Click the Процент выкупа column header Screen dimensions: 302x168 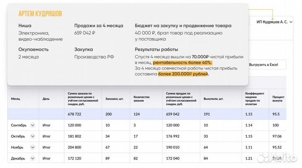(x=279, y=99)
